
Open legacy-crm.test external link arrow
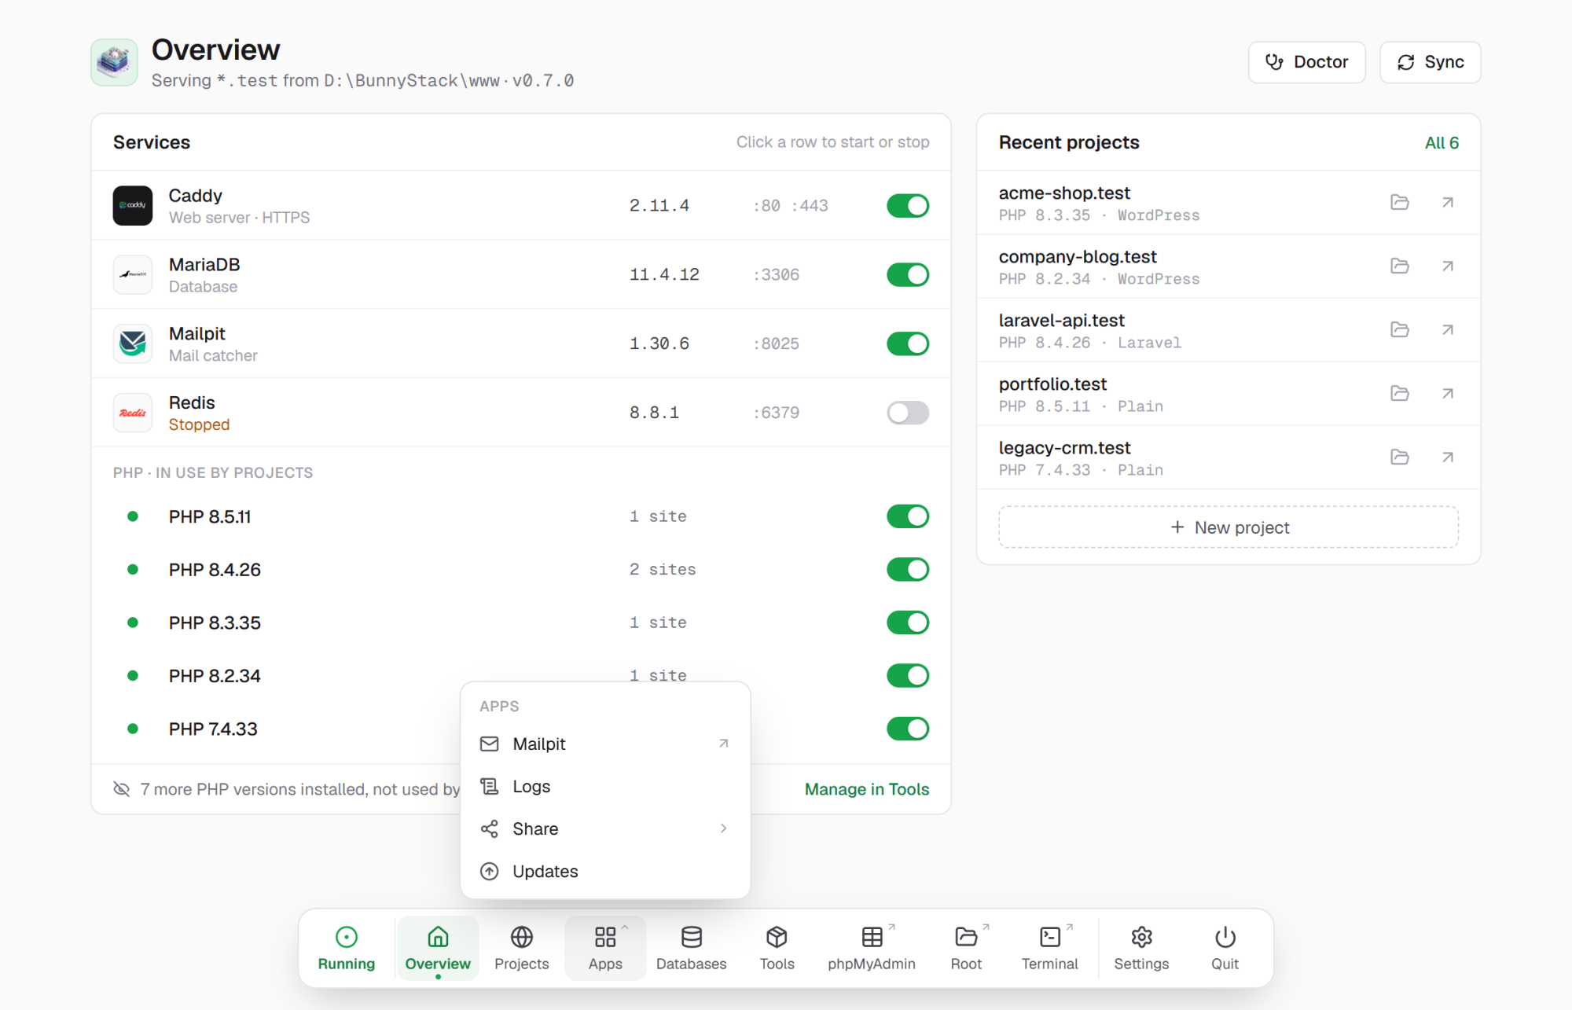click(x=1447, y=457)
